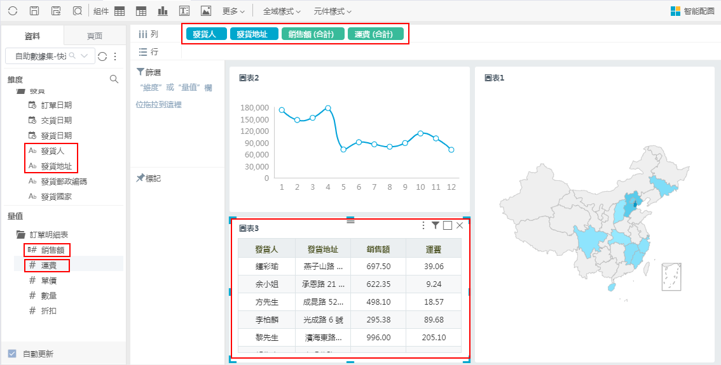Refresh the dataset beside the selector
The width and height of the screenshot is (721, 365).
click(102, 56)
